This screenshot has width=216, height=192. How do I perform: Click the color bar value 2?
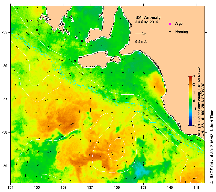click(x=194, y=84)
